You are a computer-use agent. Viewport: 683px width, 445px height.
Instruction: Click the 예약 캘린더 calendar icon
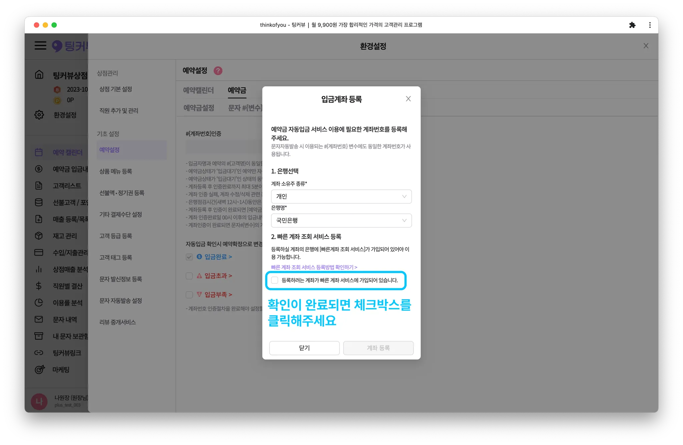point(39,152)
